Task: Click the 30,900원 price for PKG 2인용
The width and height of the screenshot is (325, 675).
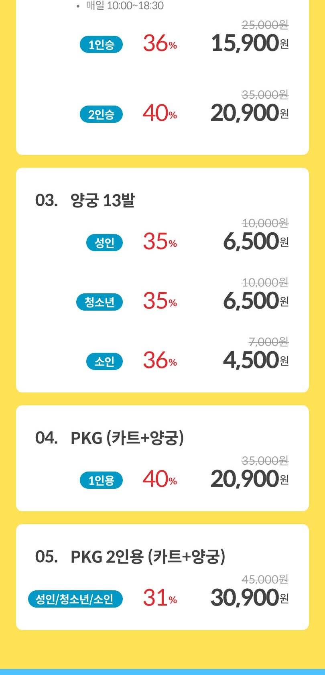Action: 249,598
